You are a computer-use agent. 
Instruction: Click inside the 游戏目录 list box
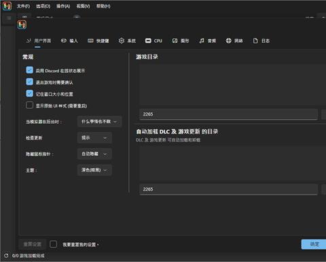(233, 84)
